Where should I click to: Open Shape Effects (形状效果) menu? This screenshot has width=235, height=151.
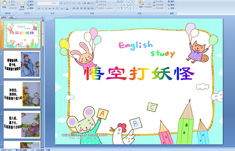tap(159, 8)
